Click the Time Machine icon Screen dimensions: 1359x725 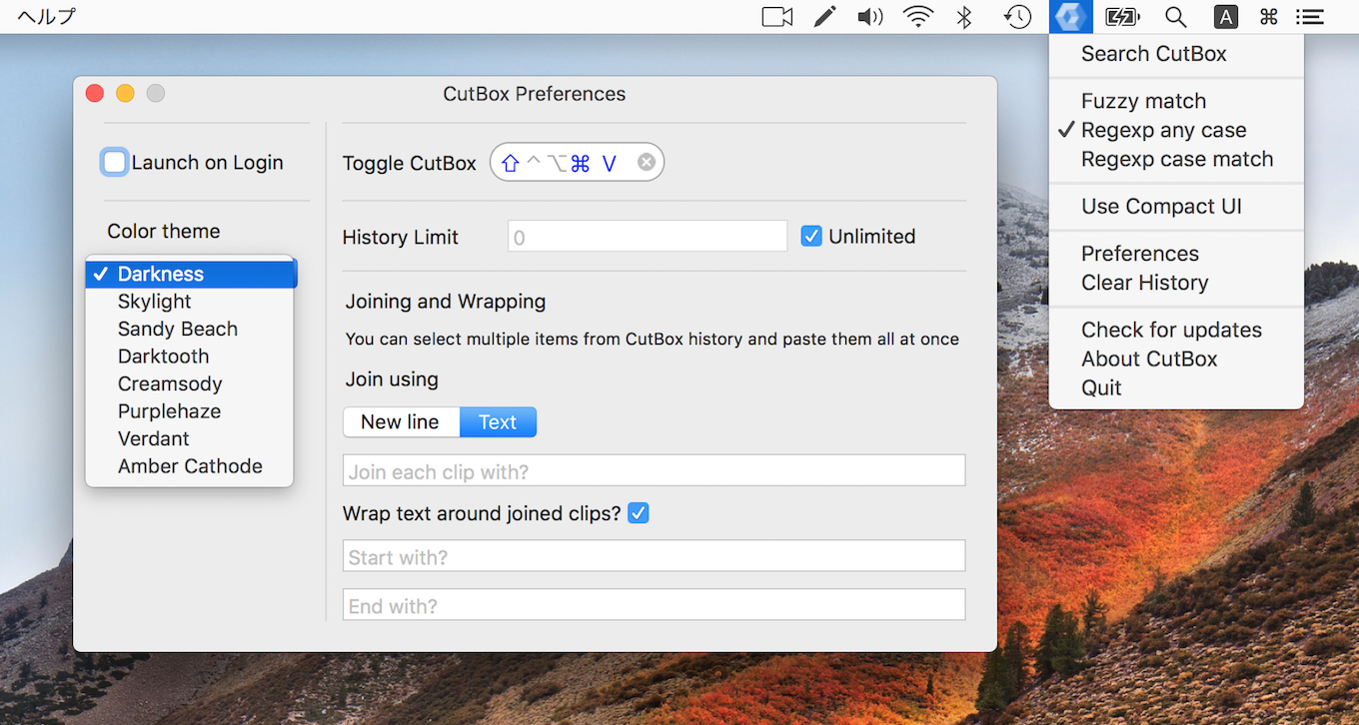point(1017,17)
